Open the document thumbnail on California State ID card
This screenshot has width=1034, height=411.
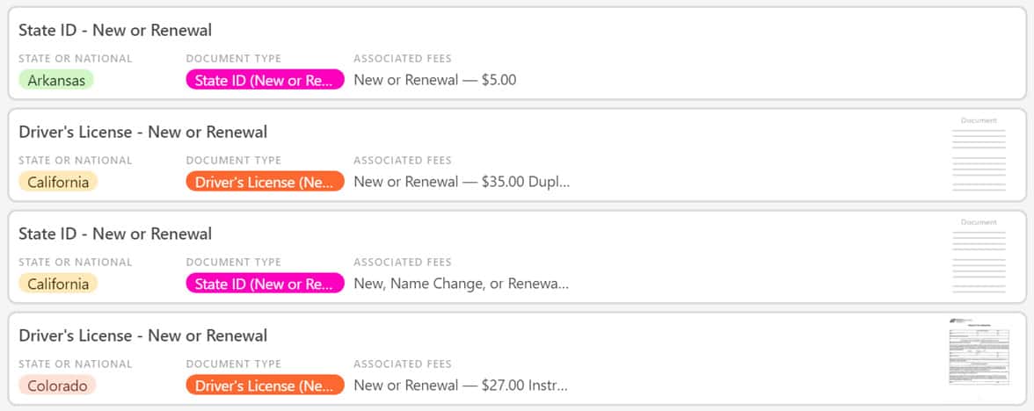[979, 257]
